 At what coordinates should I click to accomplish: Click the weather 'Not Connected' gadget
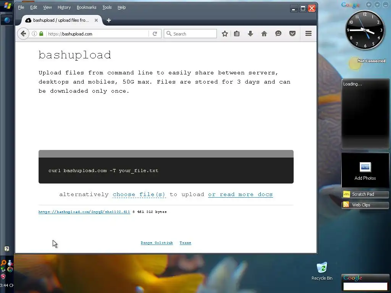pyautogui.click(x=367, y=63)
